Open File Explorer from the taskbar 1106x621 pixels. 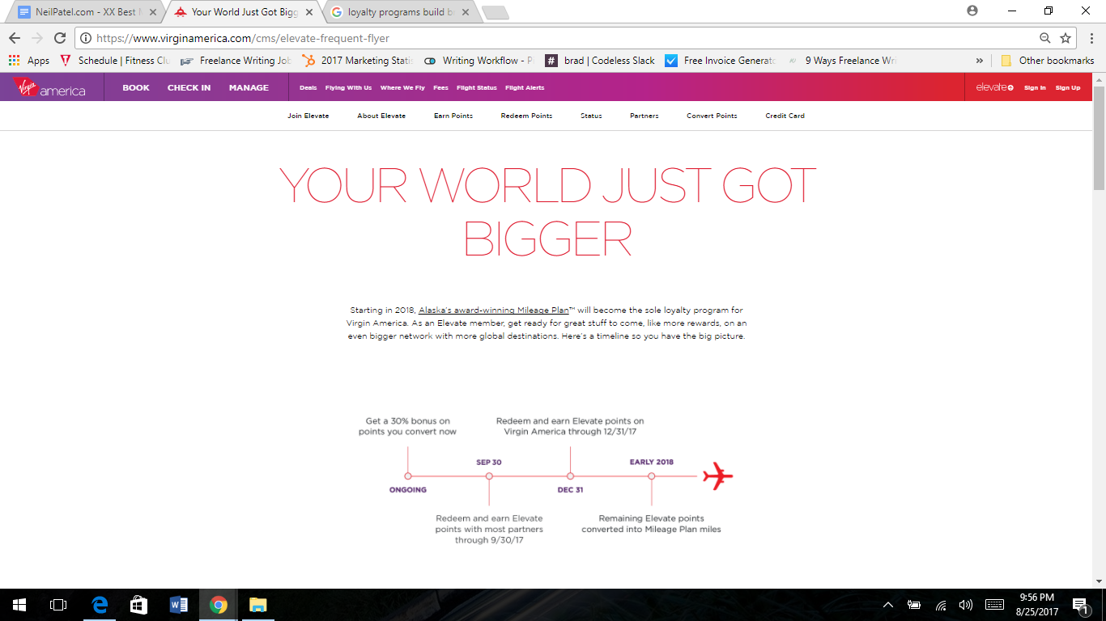257,605
